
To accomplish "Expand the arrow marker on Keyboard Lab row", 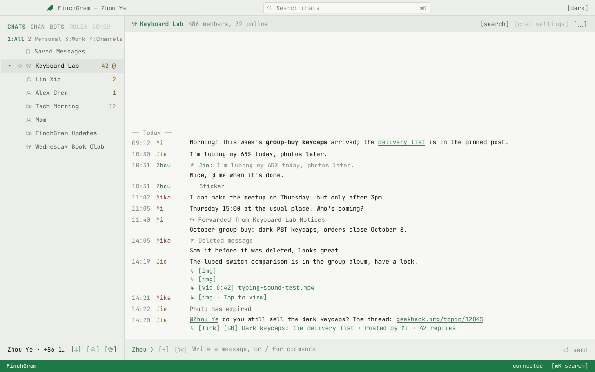I will click(x=10, y=66).
